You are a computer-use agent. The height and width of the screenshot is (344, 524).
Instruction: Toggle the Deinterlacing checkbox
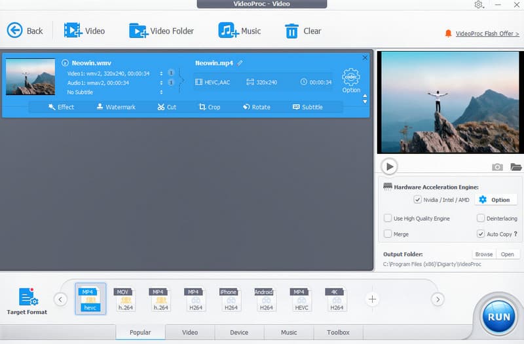(x=481, y=218)
